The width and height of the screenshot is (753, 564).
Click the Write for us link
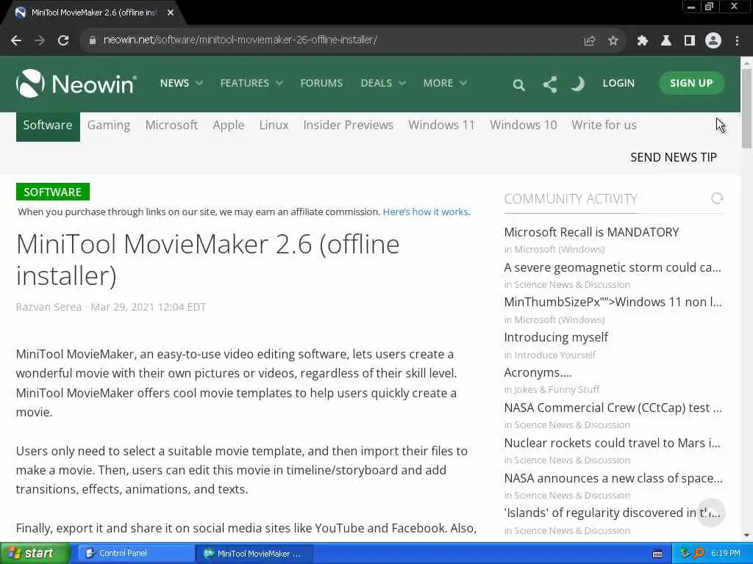[604, 125]
